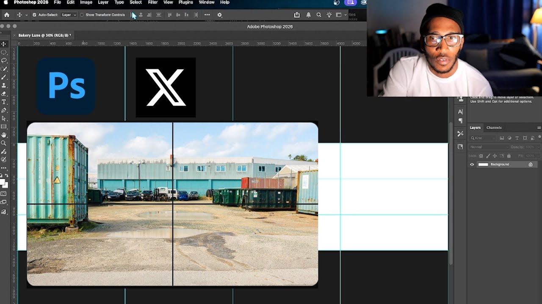Filter layers by pixel type icon
Image resolution: width=542 pixels, height=304 pixels.
coord(502,138)
